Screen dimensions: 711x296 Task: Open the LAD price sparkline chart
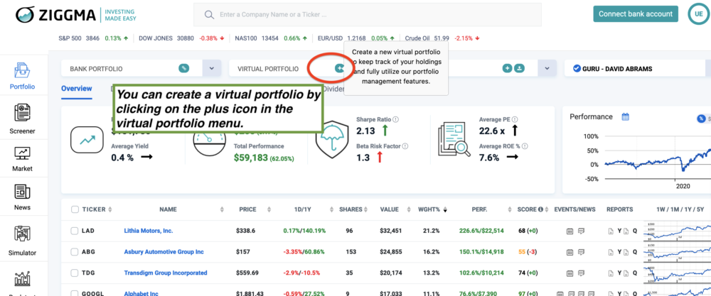point(677,231)
